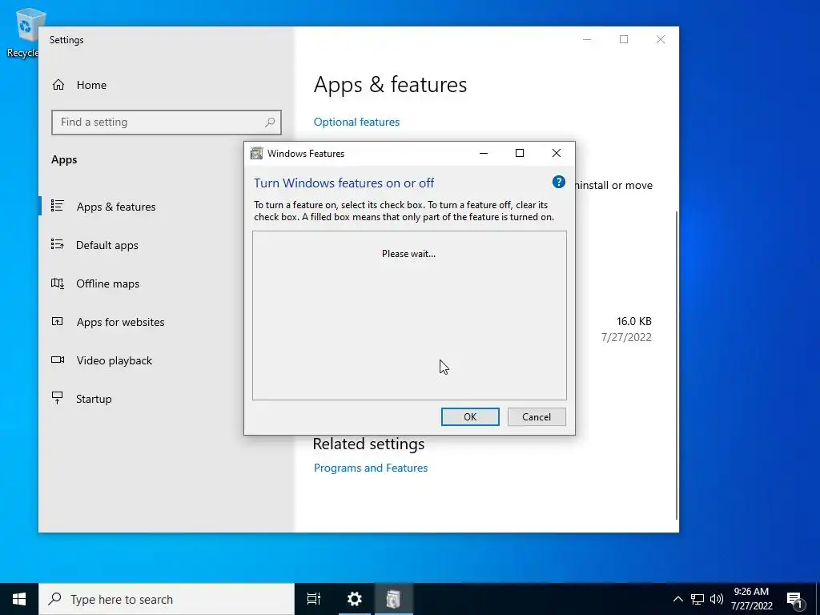The image size is (820, 615).
Task: Open the help icon in Windows Features
Action: (558, 182)
